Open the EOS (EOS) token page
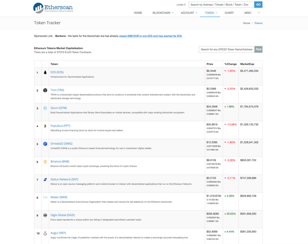308x244 pixels. [57, 72]
